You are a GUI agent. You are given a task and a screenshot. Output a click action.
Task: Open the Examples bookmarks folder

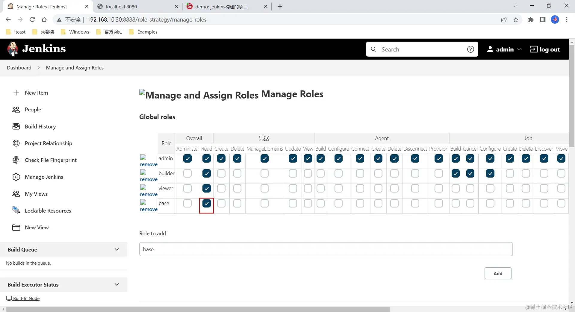tap(143, 32)
